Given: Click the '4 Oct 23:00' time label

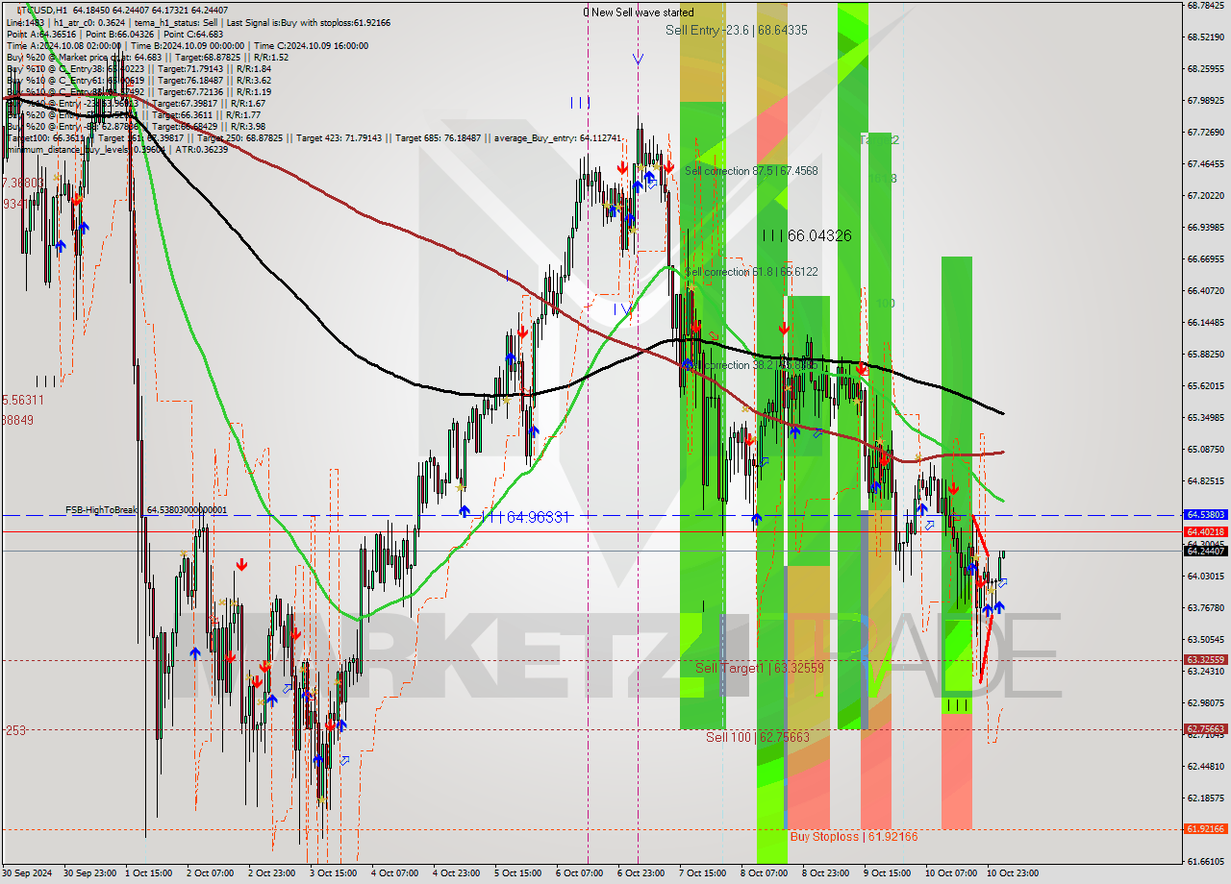Looking at the screenshot, I should point(457,873).
